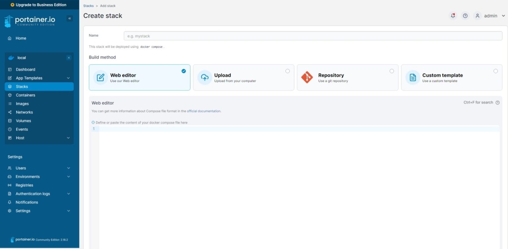Screen dimensions: 508x249
Task: Expand the Users submenu chevron
Action: tap(68, 168)
